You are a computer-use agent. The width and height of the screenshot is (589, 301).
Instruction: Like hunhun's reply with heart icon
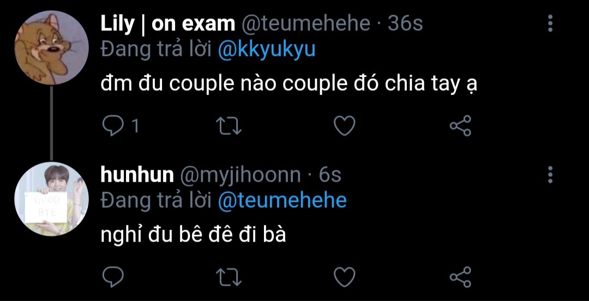point(345,278)
